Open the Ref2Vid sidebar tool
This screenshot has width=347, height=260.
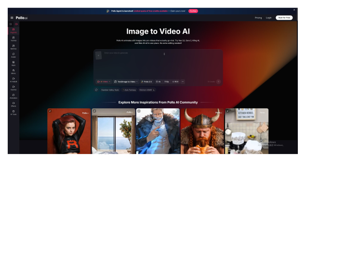[13, 47]
